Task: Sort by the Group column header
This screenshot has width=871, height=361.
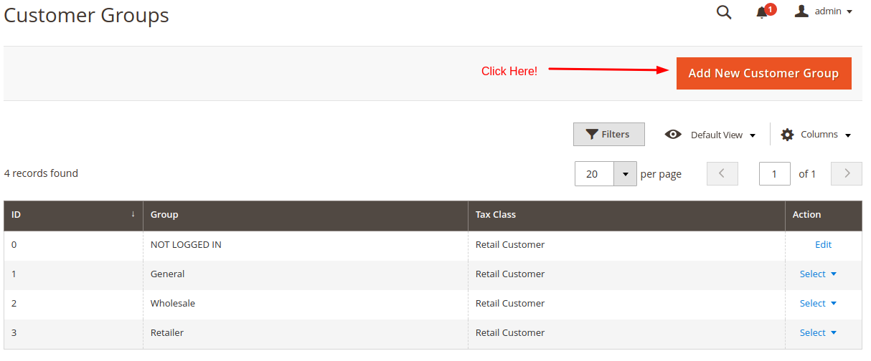Action: tap(306, 215)
